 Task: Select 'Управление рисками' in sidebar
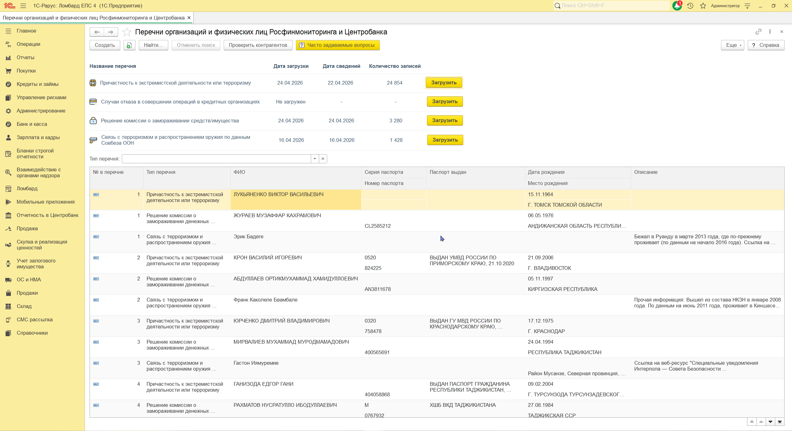point(41,97)
